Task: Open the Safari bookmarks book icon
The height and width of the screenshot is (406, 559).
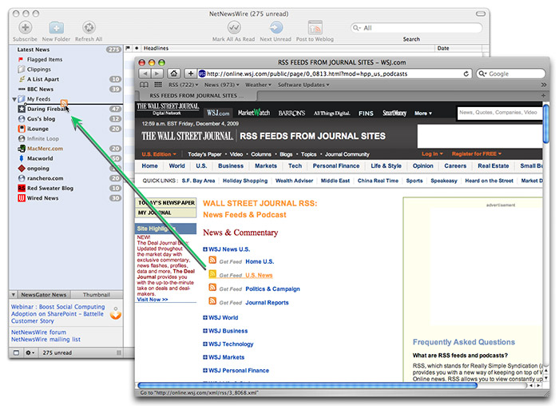Action: tap(144, 85)
